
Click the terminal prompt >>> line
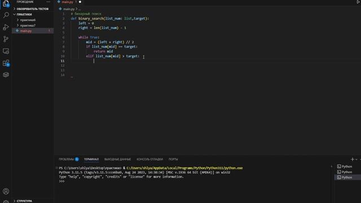61,182
